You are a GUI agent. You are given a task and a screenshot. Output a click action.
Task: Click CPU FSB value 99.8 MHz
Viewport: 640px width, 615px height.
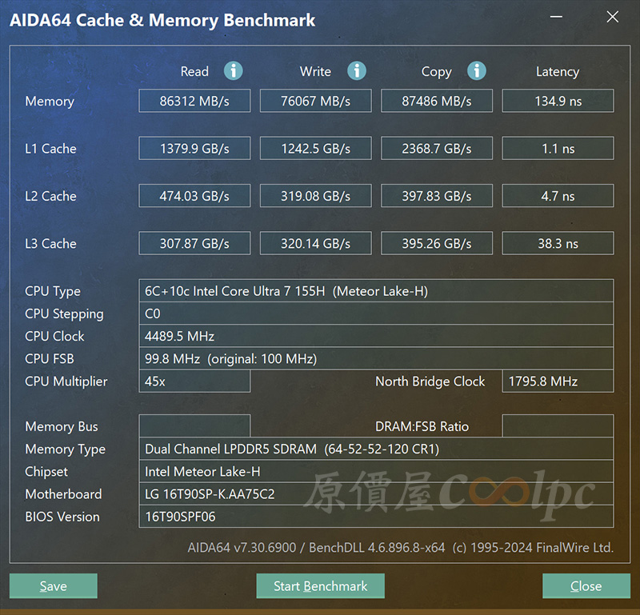pyautogui.click(x=376, y=359)
